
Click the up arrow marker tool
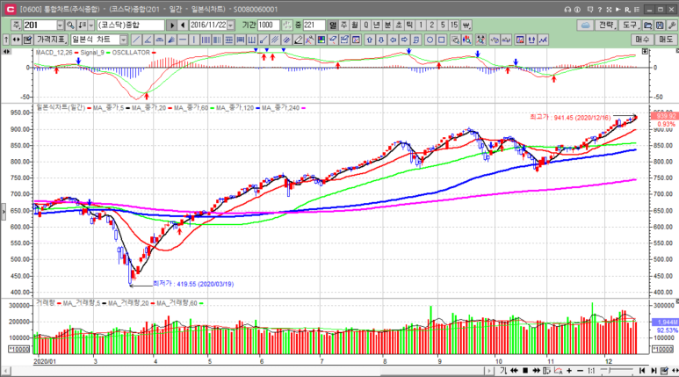(370, 40)
